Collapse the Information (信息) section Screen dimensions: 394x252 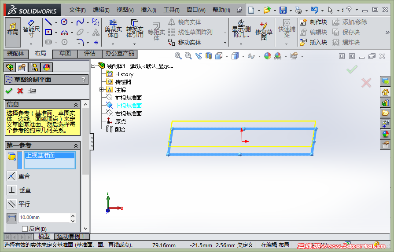tap(76, 105)
